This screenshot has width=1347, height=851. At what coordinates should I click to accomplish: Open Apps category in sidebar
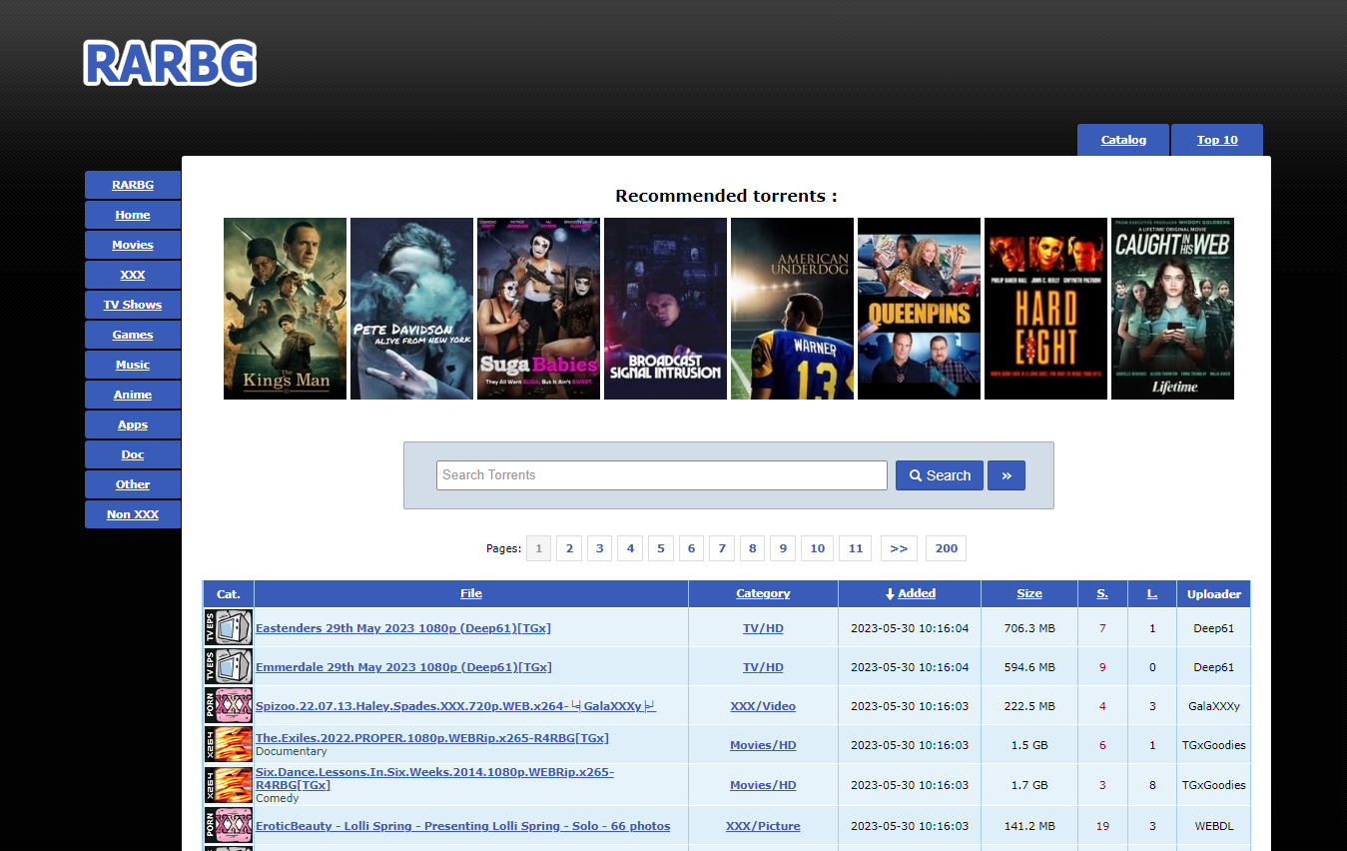click(x=133, y=425)
